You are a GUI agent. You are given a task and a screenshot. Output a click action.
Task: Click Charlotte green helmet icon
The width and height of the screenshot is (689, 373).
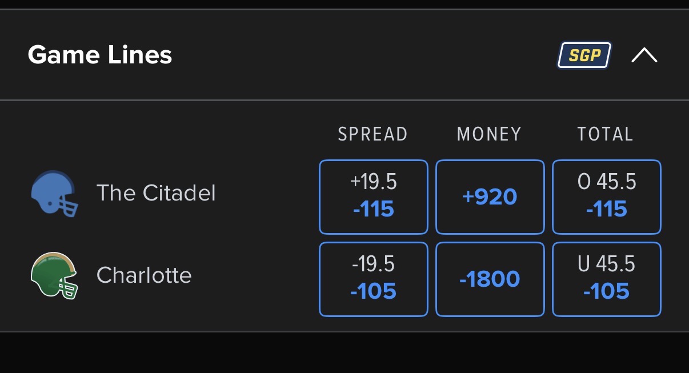[54, 276]
